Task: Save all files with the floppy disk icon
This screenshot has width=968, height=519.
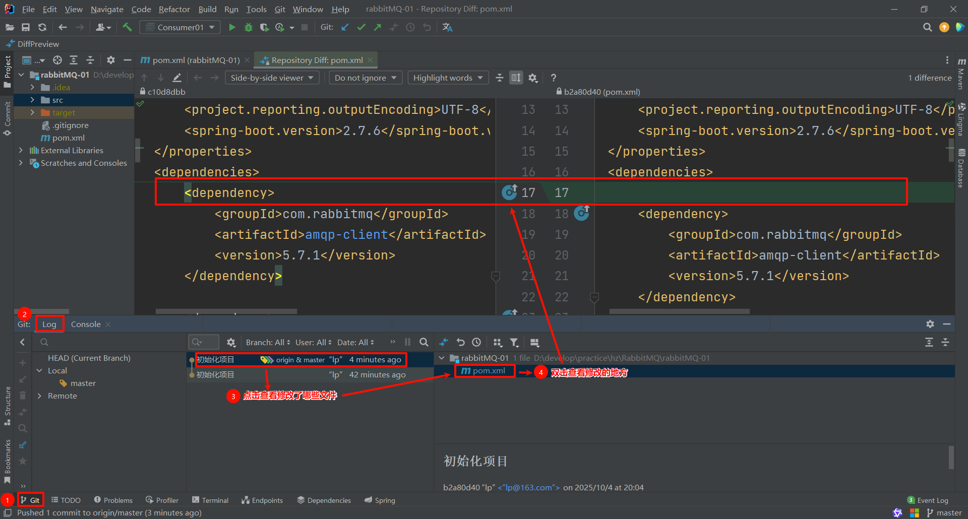Action: coord(26,27)
